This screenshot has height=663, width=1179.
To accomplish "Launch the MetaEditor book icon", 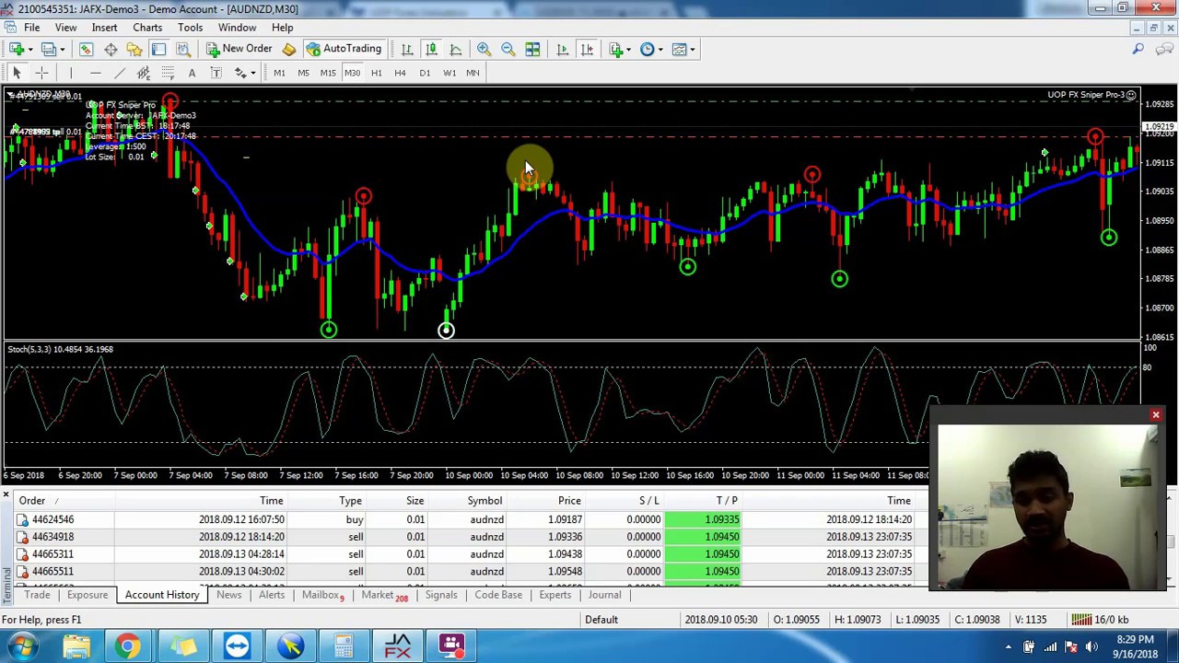I will [288, 49].
